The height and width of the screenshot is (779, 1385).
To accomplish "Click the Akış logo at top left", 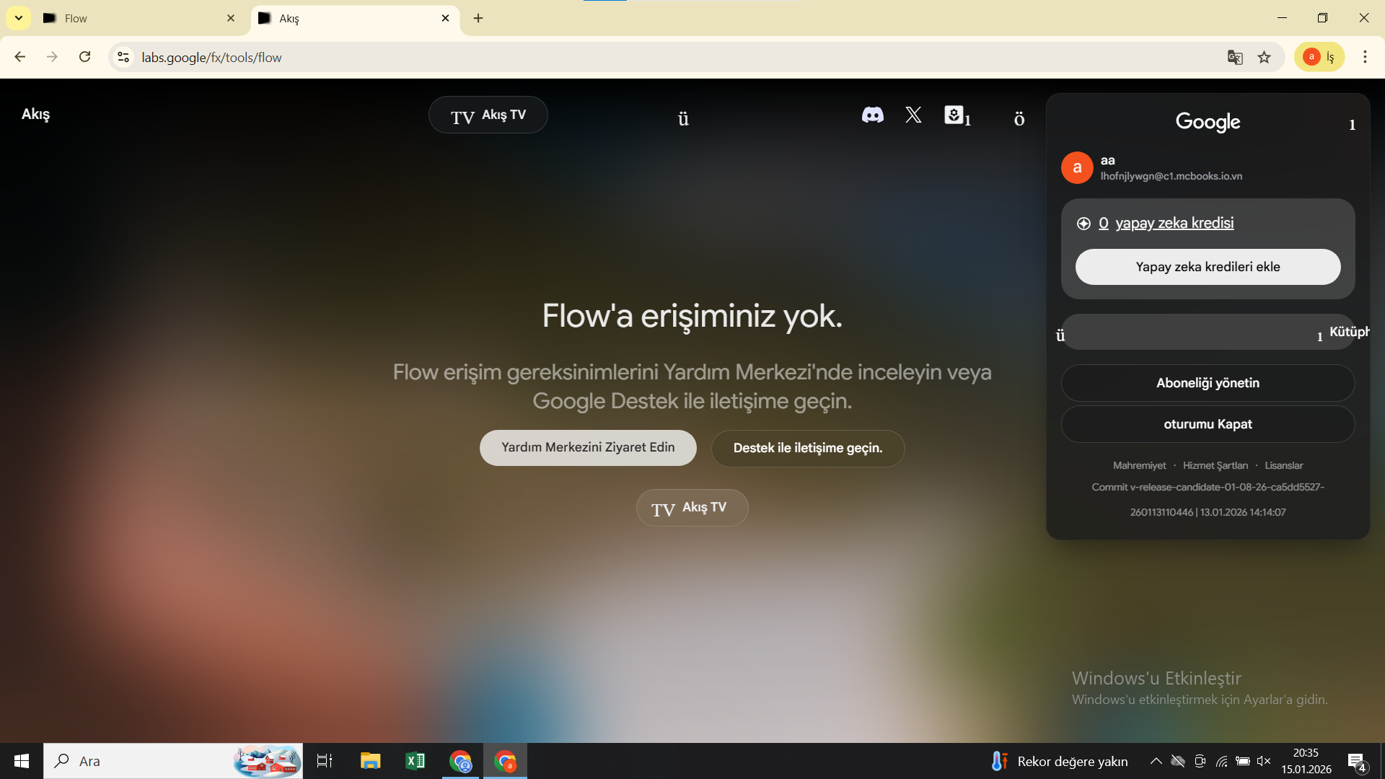I will click(35, 114).
